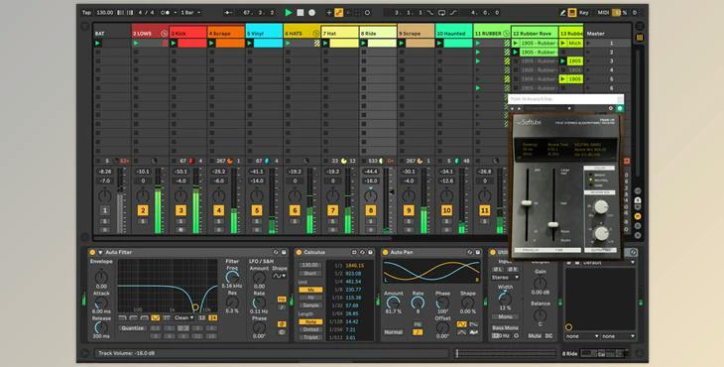Click track 4 volume meter fader
Screen dimensions: 724x367
tap(234, 200)
